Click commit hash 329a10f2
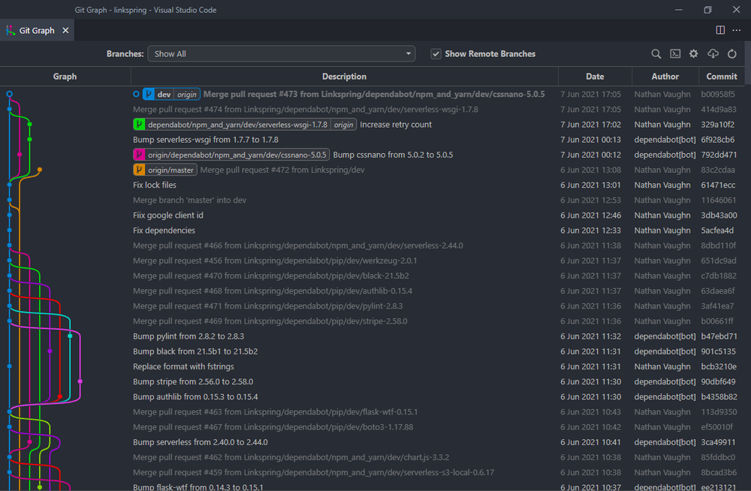Image resolution: width=751 pixels, height=491 pixels. coord(717,125)
